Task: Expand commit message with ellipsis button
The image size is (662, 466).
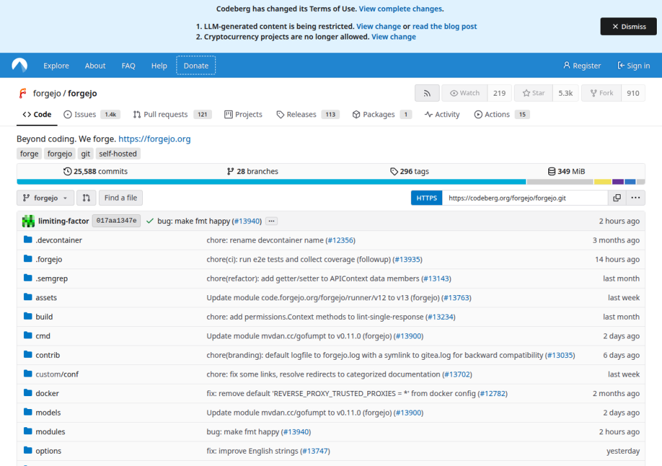Action: coord(272,221)
